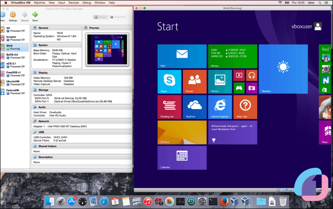333x209 pixels.
Task: Select the FreeDOS v1 virtual machine
Action: (15, 74)
